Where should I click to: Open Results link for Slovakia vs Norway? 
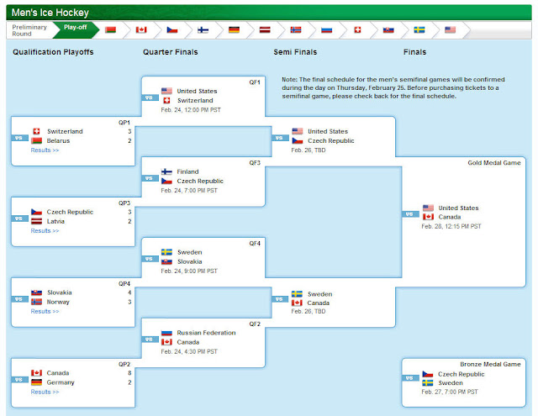45,311
